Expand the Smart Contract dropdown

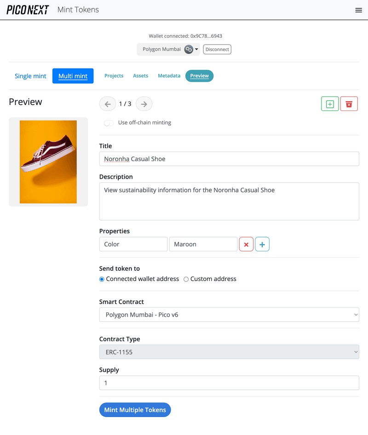click(x=229, y=315)
